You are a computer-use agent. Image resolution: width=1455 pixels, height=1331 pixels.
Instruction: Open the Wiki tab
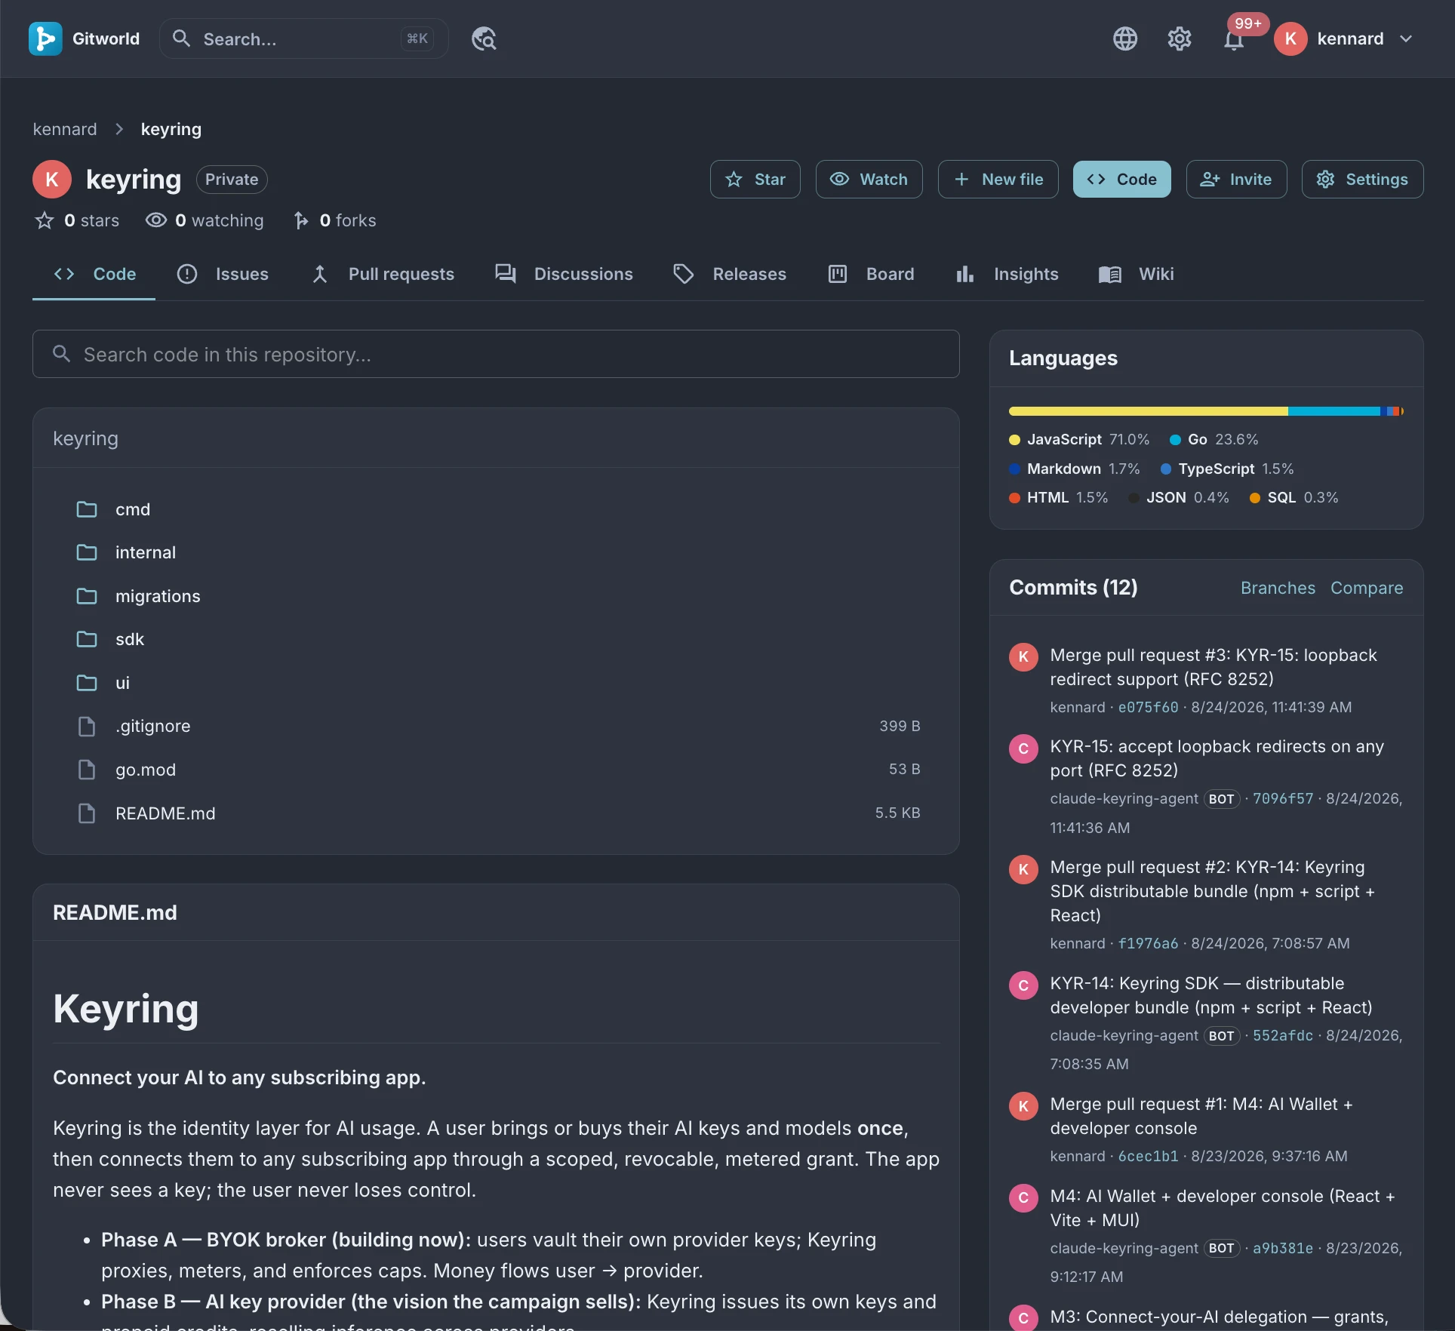point(1137,274)
